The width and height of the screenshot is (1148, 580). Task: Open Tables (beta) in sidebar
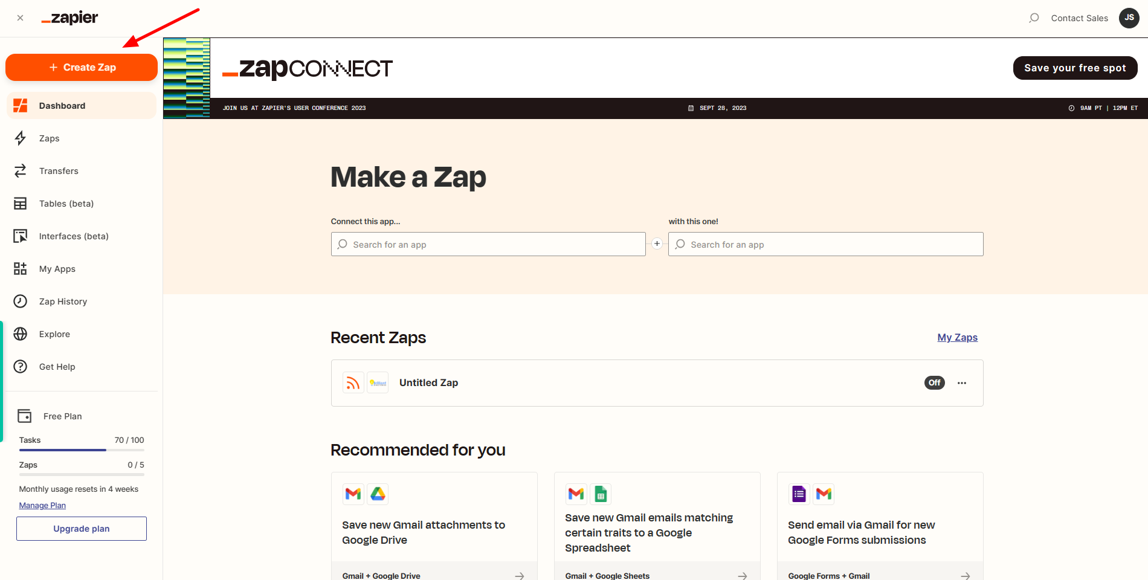coord(82,204)
